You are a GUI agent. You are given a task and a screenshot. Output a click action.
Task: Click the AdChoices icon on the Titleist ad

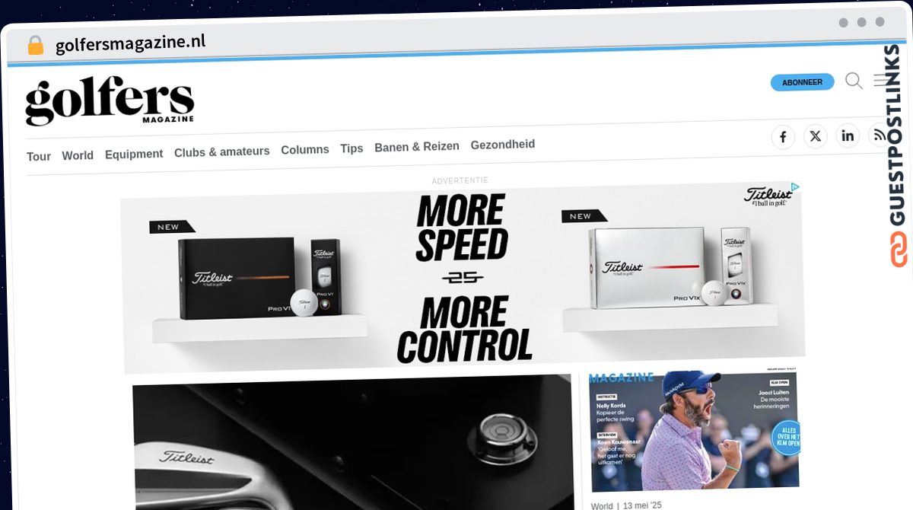coord(794,186)
